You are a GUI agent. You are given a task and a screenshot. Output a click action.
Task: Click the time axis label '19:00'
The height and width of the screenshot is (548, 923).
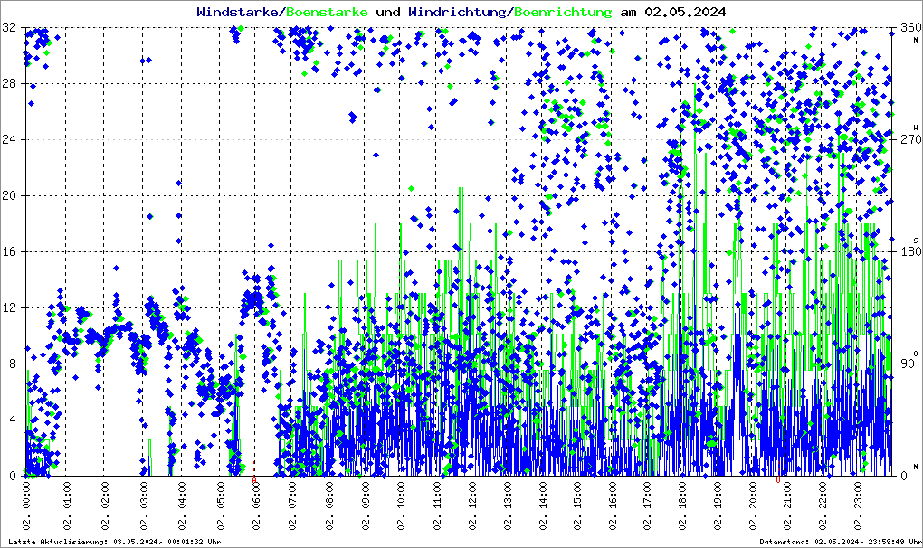(718, 496)
